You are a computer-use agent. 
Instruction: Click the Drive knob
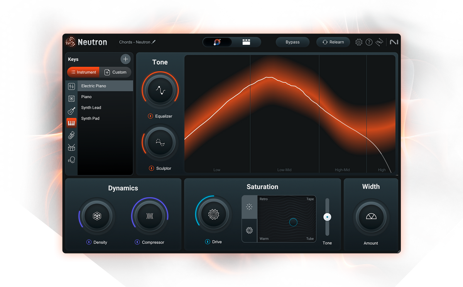[214, 214]
